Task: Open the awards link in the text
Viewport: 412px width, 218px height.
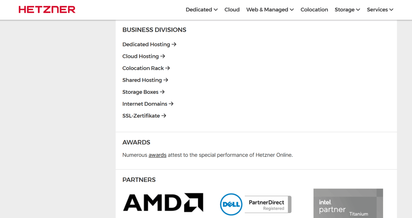Action: pyautogui.click(x=157, y=155)
